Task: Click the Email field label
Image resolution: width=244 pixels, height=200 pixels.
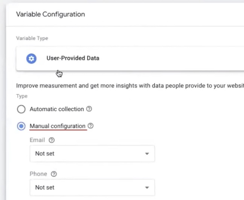Action: pyautogui.click(x=37, y=140)
